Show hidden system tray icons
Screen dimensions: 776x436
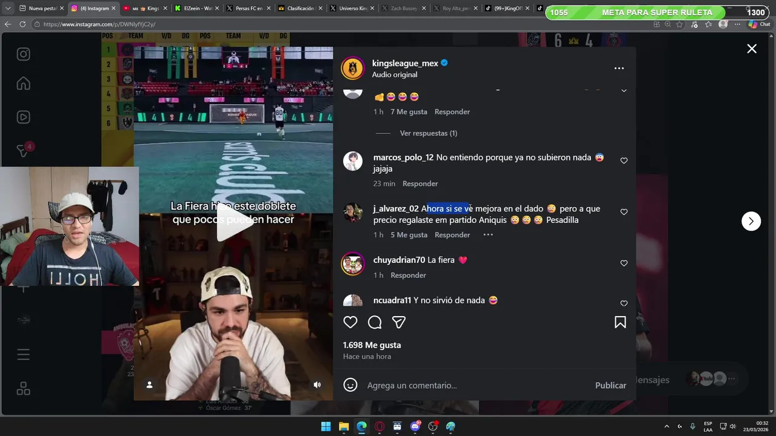pyautogui.click(x=667, y=426)
